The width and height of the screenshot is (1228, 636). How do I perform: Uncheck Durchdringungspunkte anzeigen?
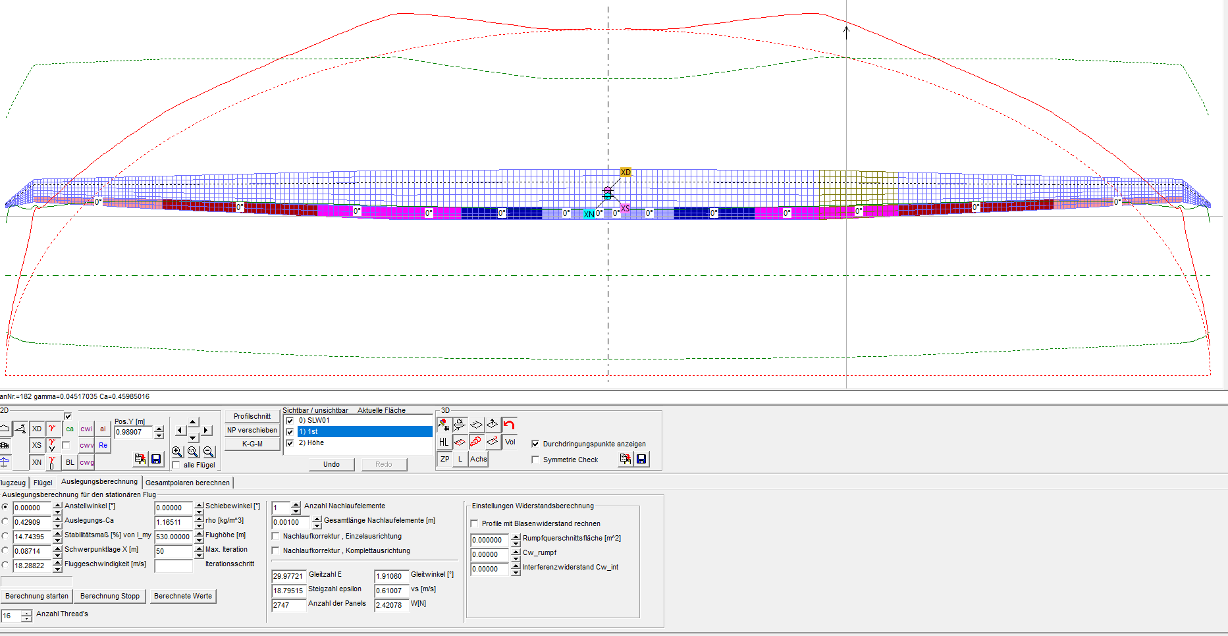(535, 444)
